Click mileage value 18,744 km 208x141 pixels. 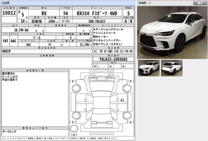[21, 30]
